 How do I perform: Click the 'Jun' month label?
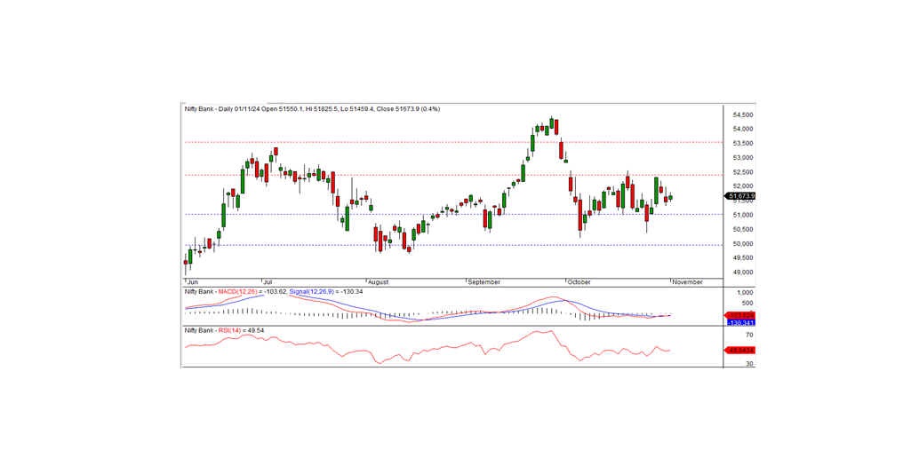192,282
